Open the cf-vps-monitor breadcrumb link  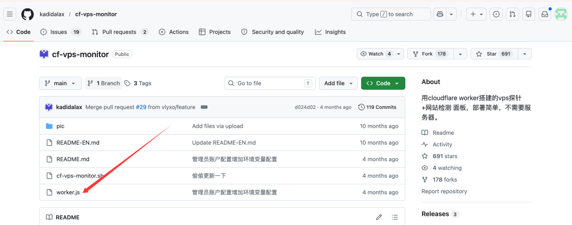click(x=96, y=14)
